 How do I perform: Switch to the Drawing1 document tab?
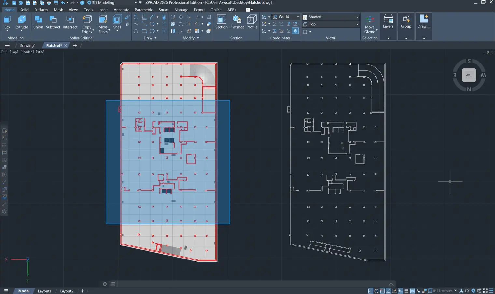pyautogui.click(x=27, y=46)
